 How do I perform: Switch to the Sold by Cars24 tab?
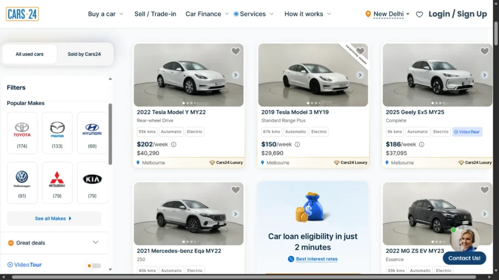point(84,54)
